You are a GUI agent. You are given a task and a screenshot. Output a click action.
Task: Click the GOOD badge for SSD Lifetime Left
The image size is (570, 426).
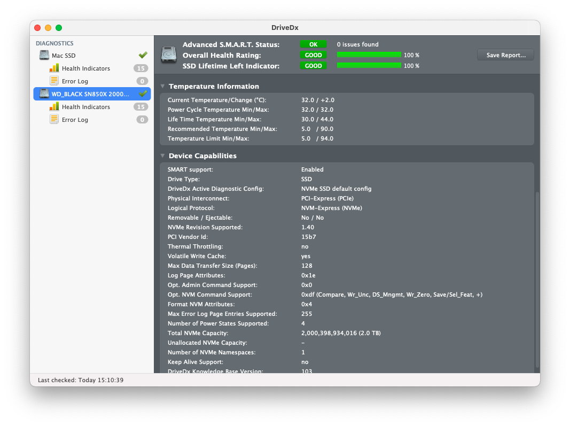313,66
